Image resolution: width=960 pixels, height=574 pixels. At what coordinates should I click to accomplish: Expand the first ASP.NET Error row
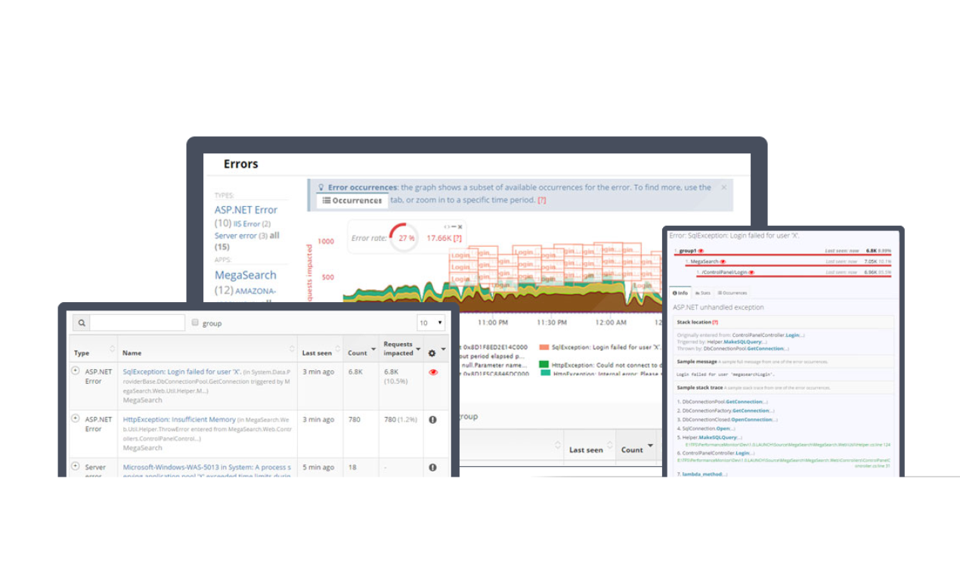(74, 369)
